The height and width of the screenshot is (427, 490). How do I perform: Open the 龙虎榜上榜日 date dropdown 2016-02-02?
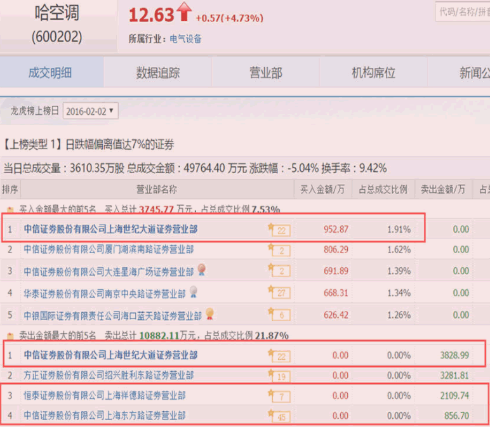pos(90,111)
